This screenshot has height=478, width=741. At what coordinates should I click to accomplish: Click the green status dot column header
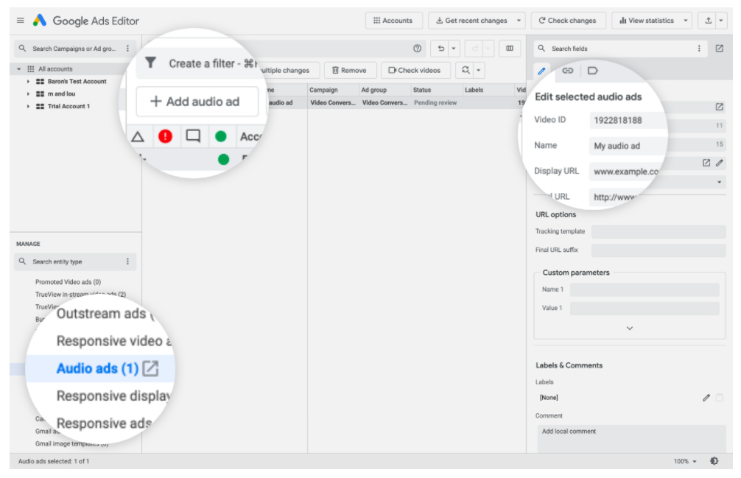221,136
